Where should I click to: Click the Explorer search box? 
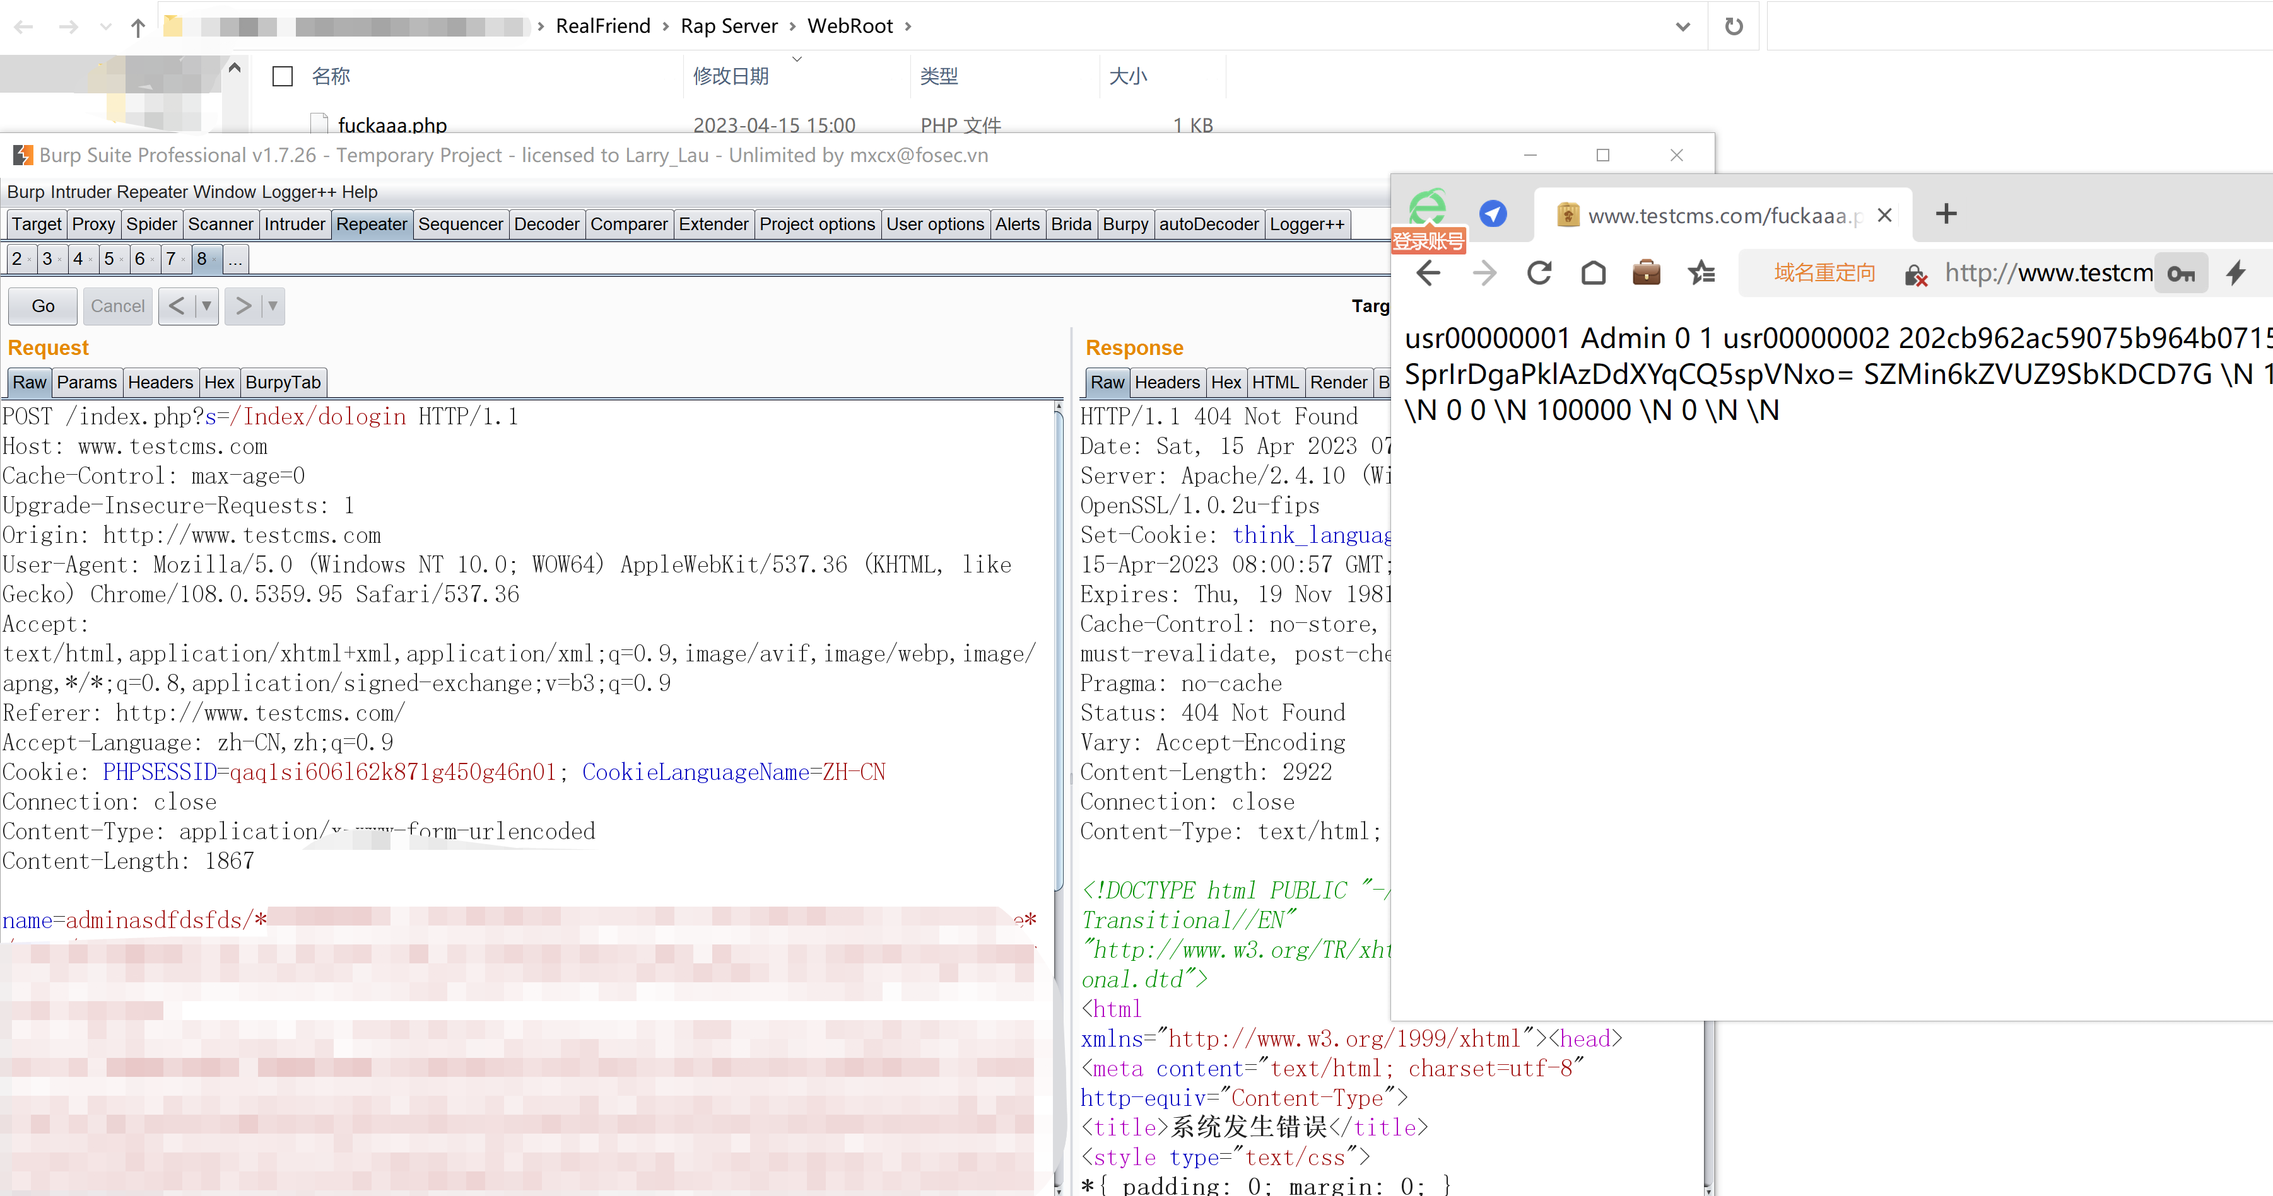[2019, 26]
